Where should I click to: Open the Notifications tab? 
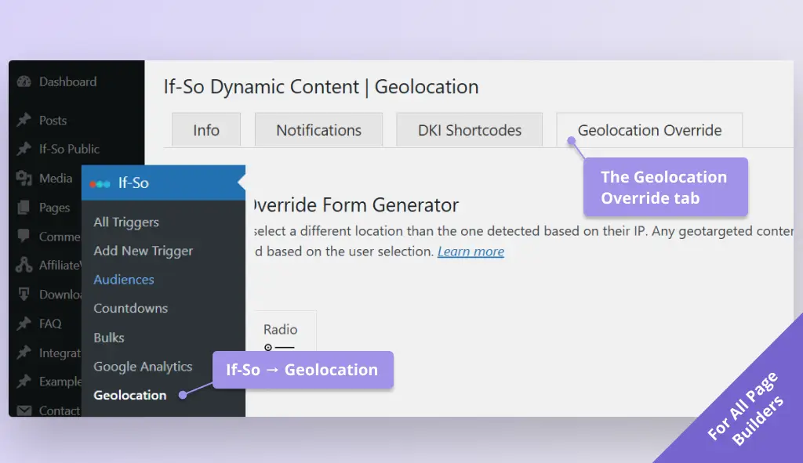pos(318,130)
